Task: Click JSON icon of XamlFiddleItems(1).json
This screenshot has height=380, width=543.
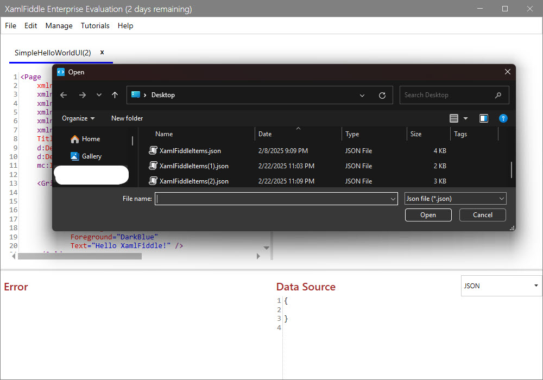Action: click(153, 166)
